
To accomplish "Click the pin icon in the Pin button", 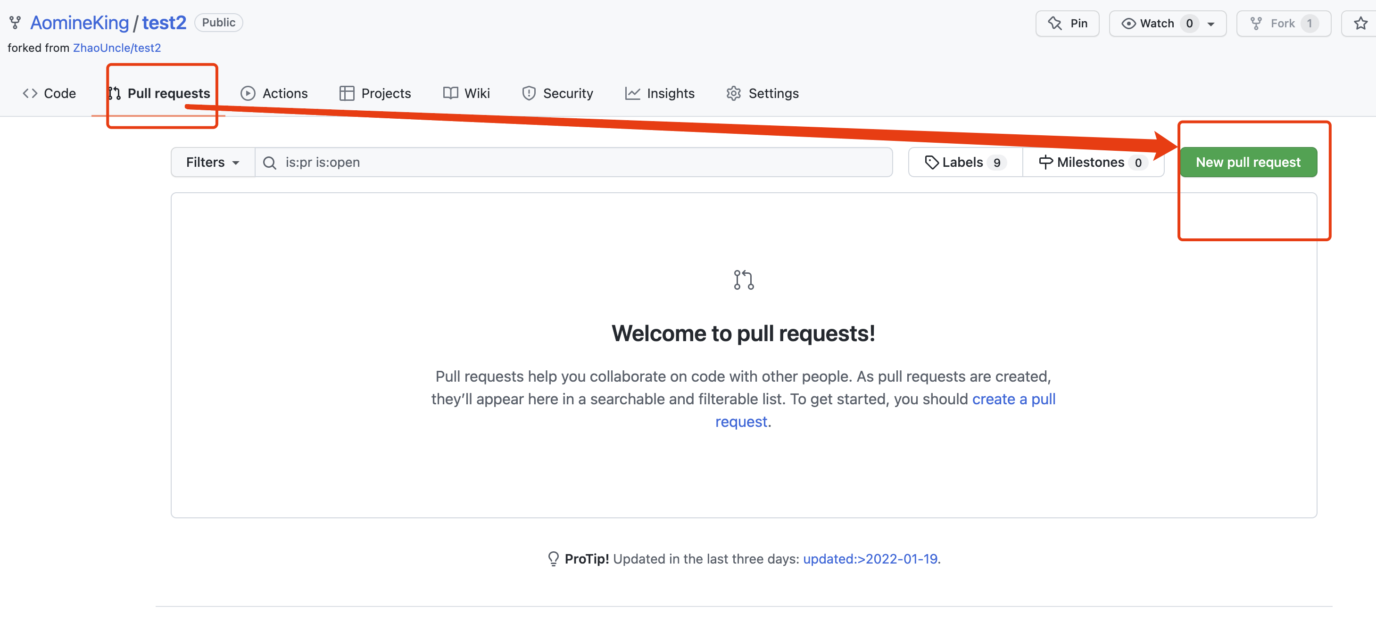I will coord(1054,24).
